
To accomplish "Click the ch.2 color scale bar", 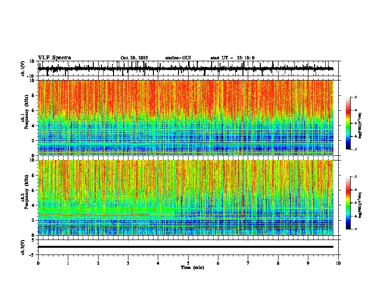I will point(348,203).
